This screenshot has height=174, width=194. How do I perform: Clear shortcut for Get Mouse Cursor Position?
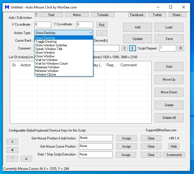tap(151, 146)
